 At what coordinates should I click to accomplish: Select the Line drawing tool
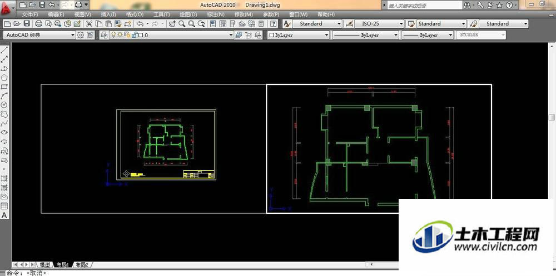tap(4, 50)
